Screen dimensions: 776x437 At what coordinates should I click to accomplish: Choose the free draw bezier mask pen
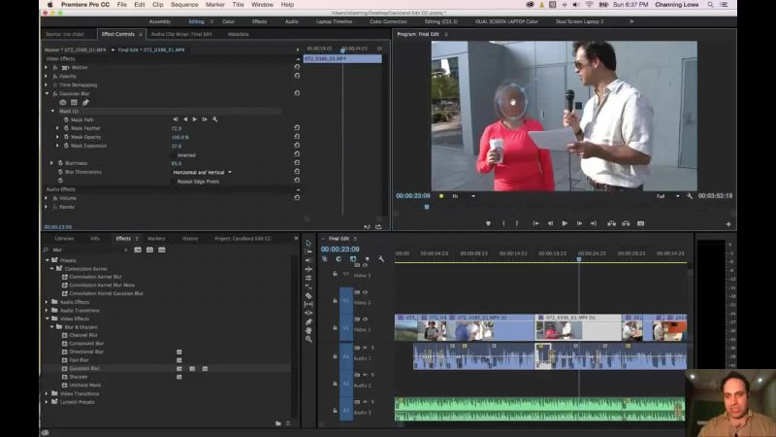click(85, 102)
